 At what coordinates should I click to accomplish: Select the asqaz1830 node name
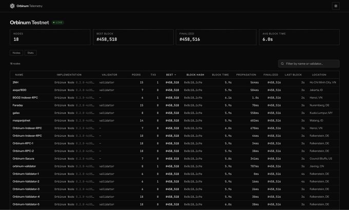(20, 90)
